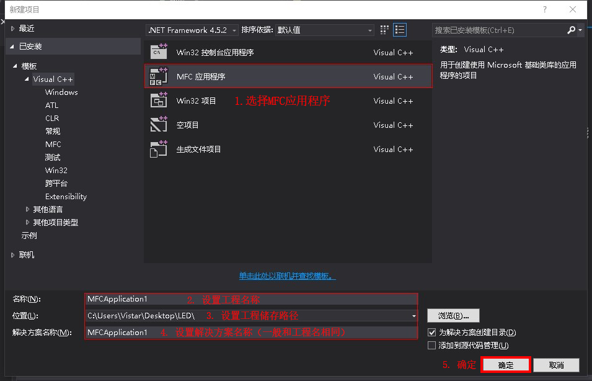Collapse the Visual C++ tree node
This screenshot has width=592, height=381.
pyautogui.click(x=27, y=79)
